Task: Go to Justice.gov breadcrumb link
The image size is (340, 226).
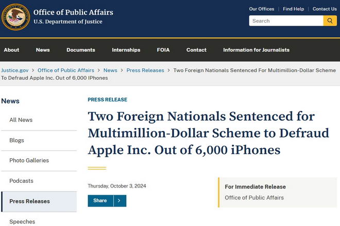Action: pos(15,70)
